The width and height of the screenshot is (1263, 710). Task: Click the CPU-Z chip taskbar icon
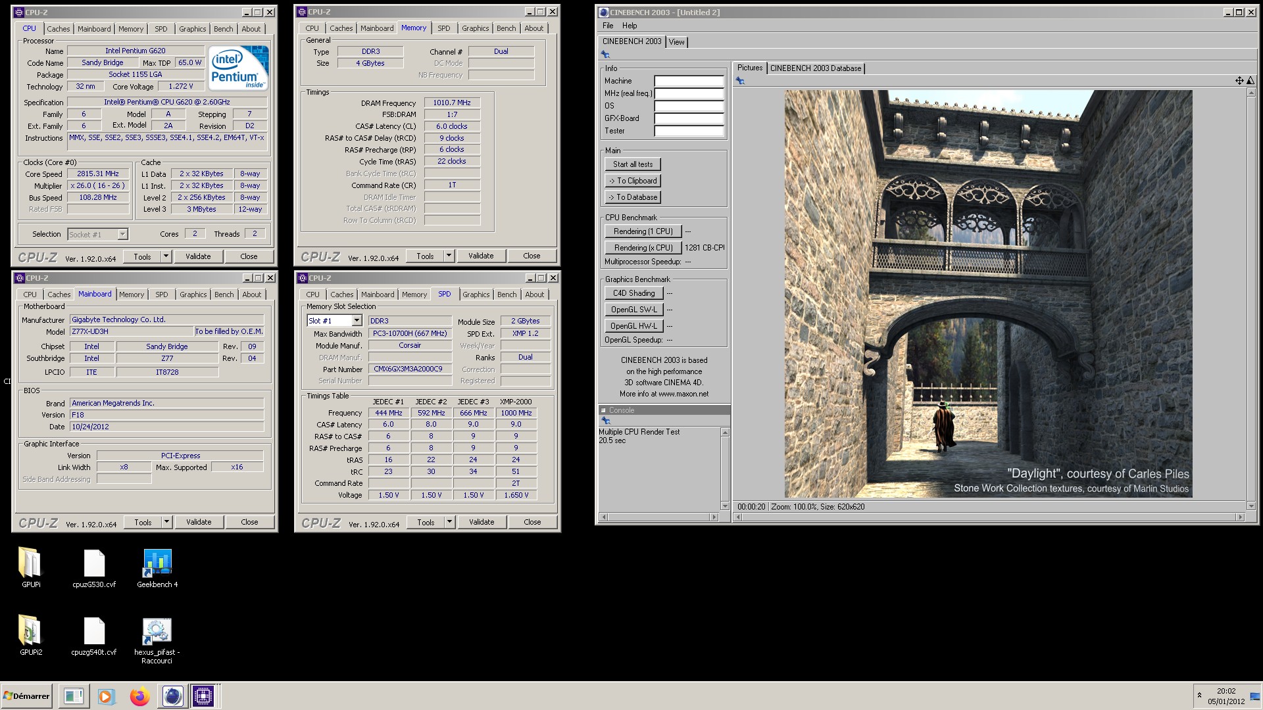click(x=203, y=696)
